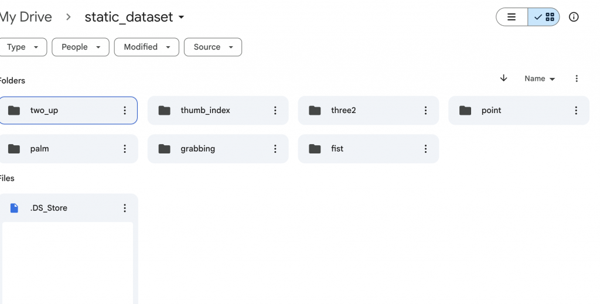Expand the People filter dropdown

pos(81,47)
